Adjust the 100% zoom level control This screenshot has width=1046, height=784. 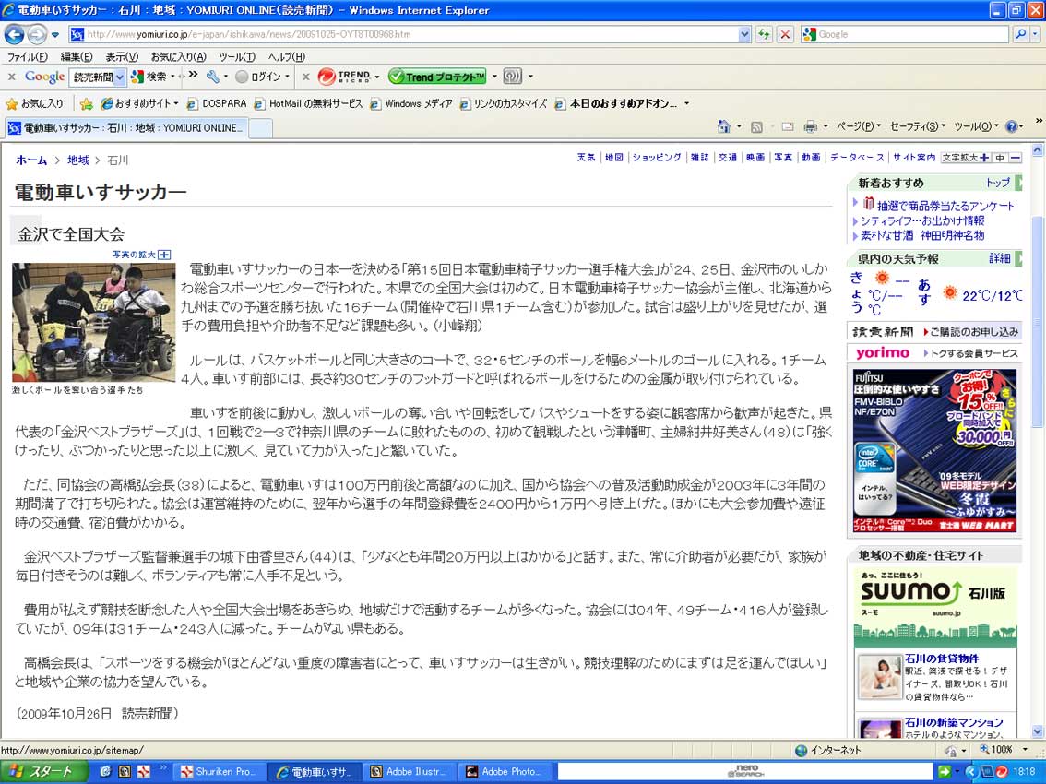tap(1006, 750)
